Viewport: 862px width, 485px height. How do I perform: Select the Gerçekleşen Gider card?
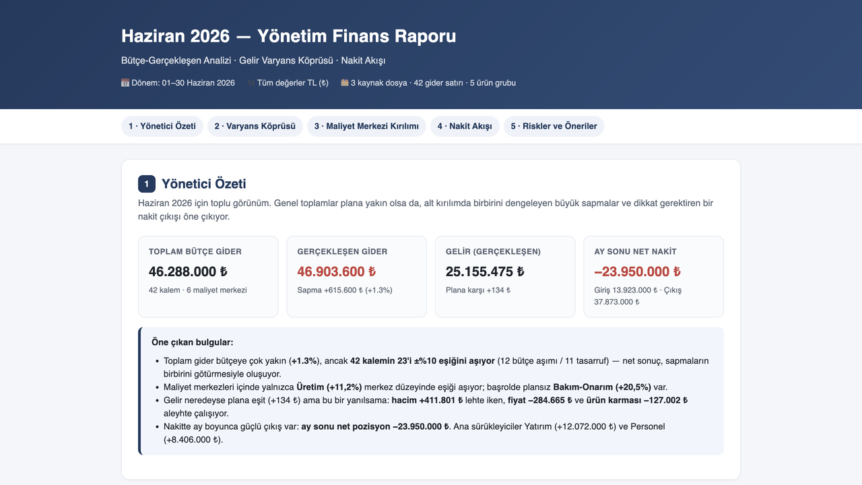coord(357,276)
